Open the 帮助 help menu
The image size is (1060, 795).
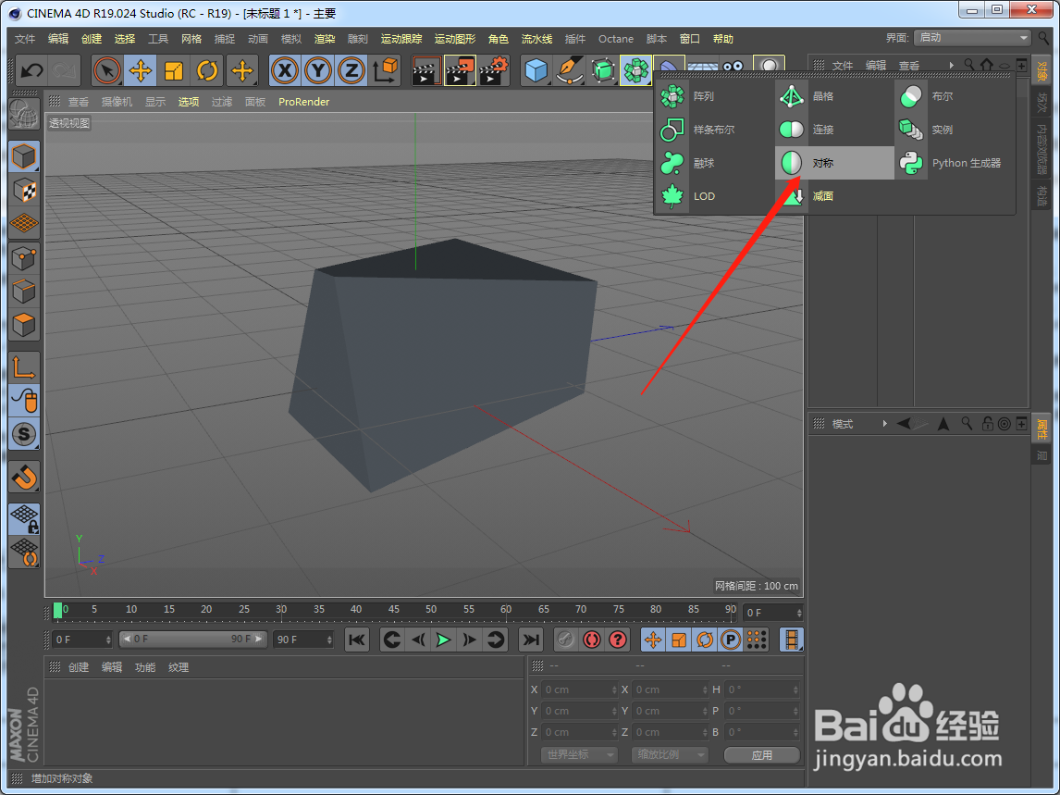click(722, 39)
